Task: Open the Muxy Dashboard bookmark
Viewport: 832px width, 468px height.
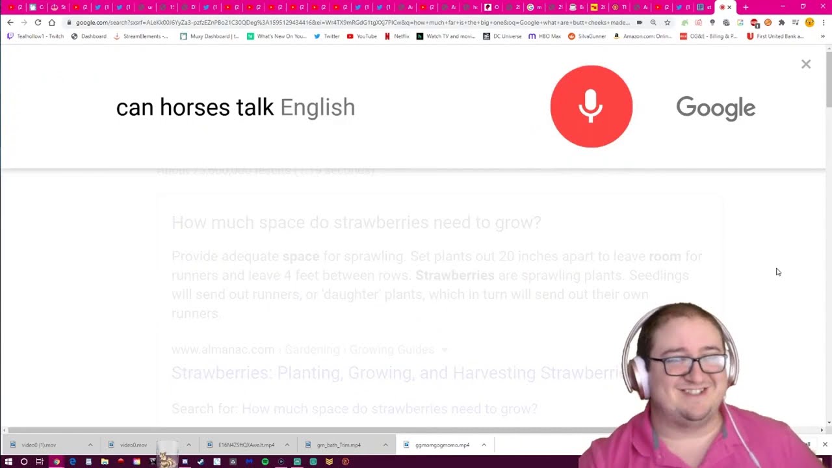Action: click(210, 36)
